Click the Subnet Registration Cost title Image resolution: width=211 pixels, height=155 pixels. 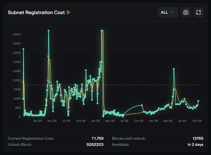pos(36,12)
